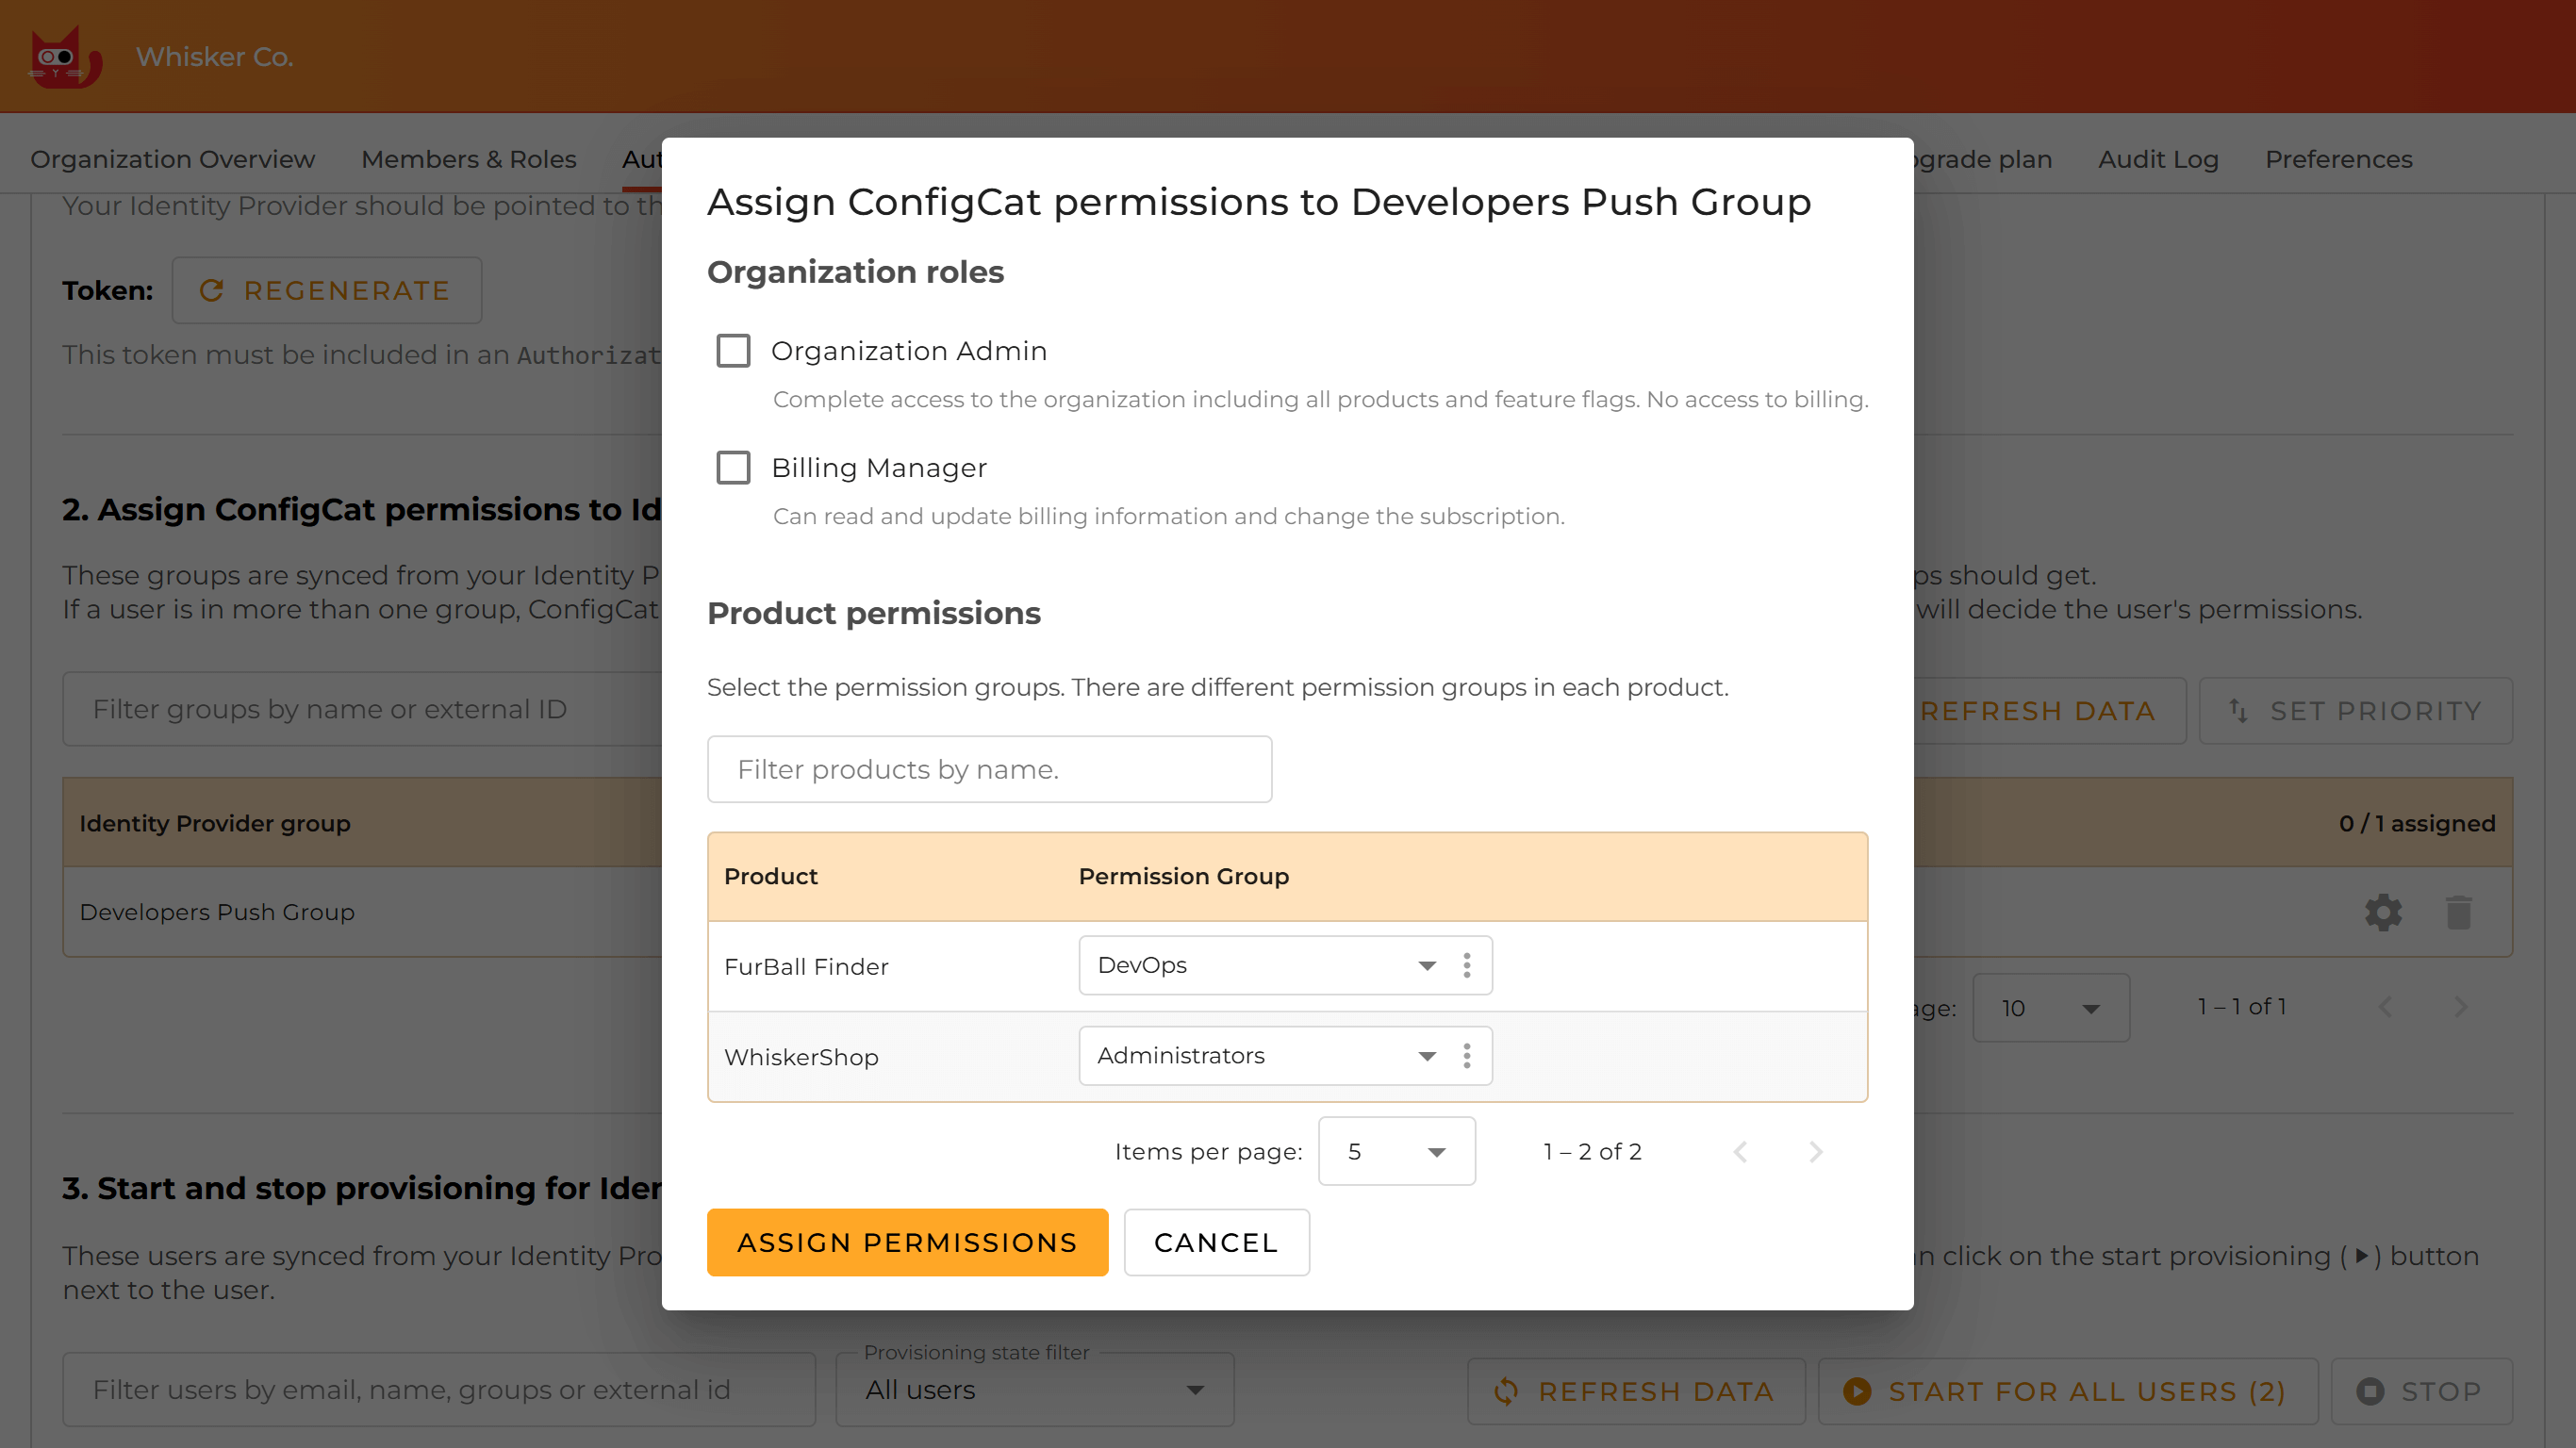Check the Billing Manager role
Image resolution: width=2576 pixels, height=1448 pixels.
(x=733, y=467)
